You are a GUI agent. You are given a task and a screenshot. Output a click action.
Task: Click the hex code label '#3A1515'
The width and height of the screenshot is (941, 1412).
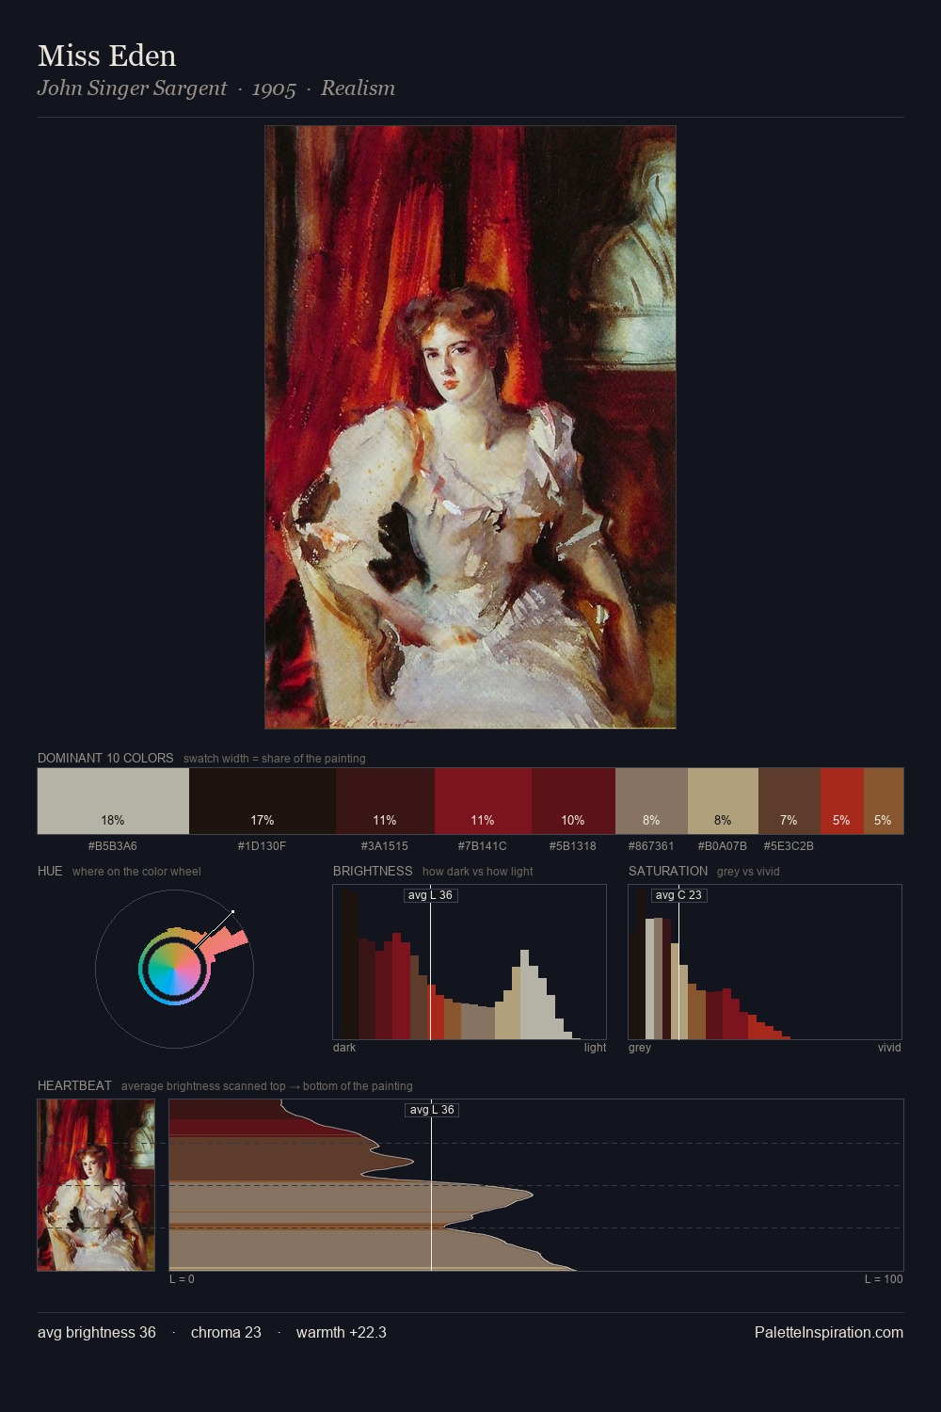[x=385, y=846]
